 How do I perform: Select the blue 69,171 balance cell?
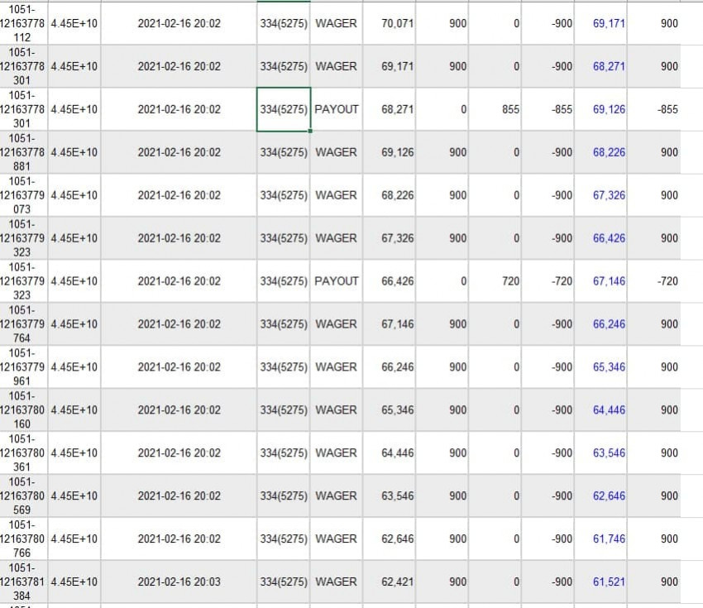[x=600, y=23]
